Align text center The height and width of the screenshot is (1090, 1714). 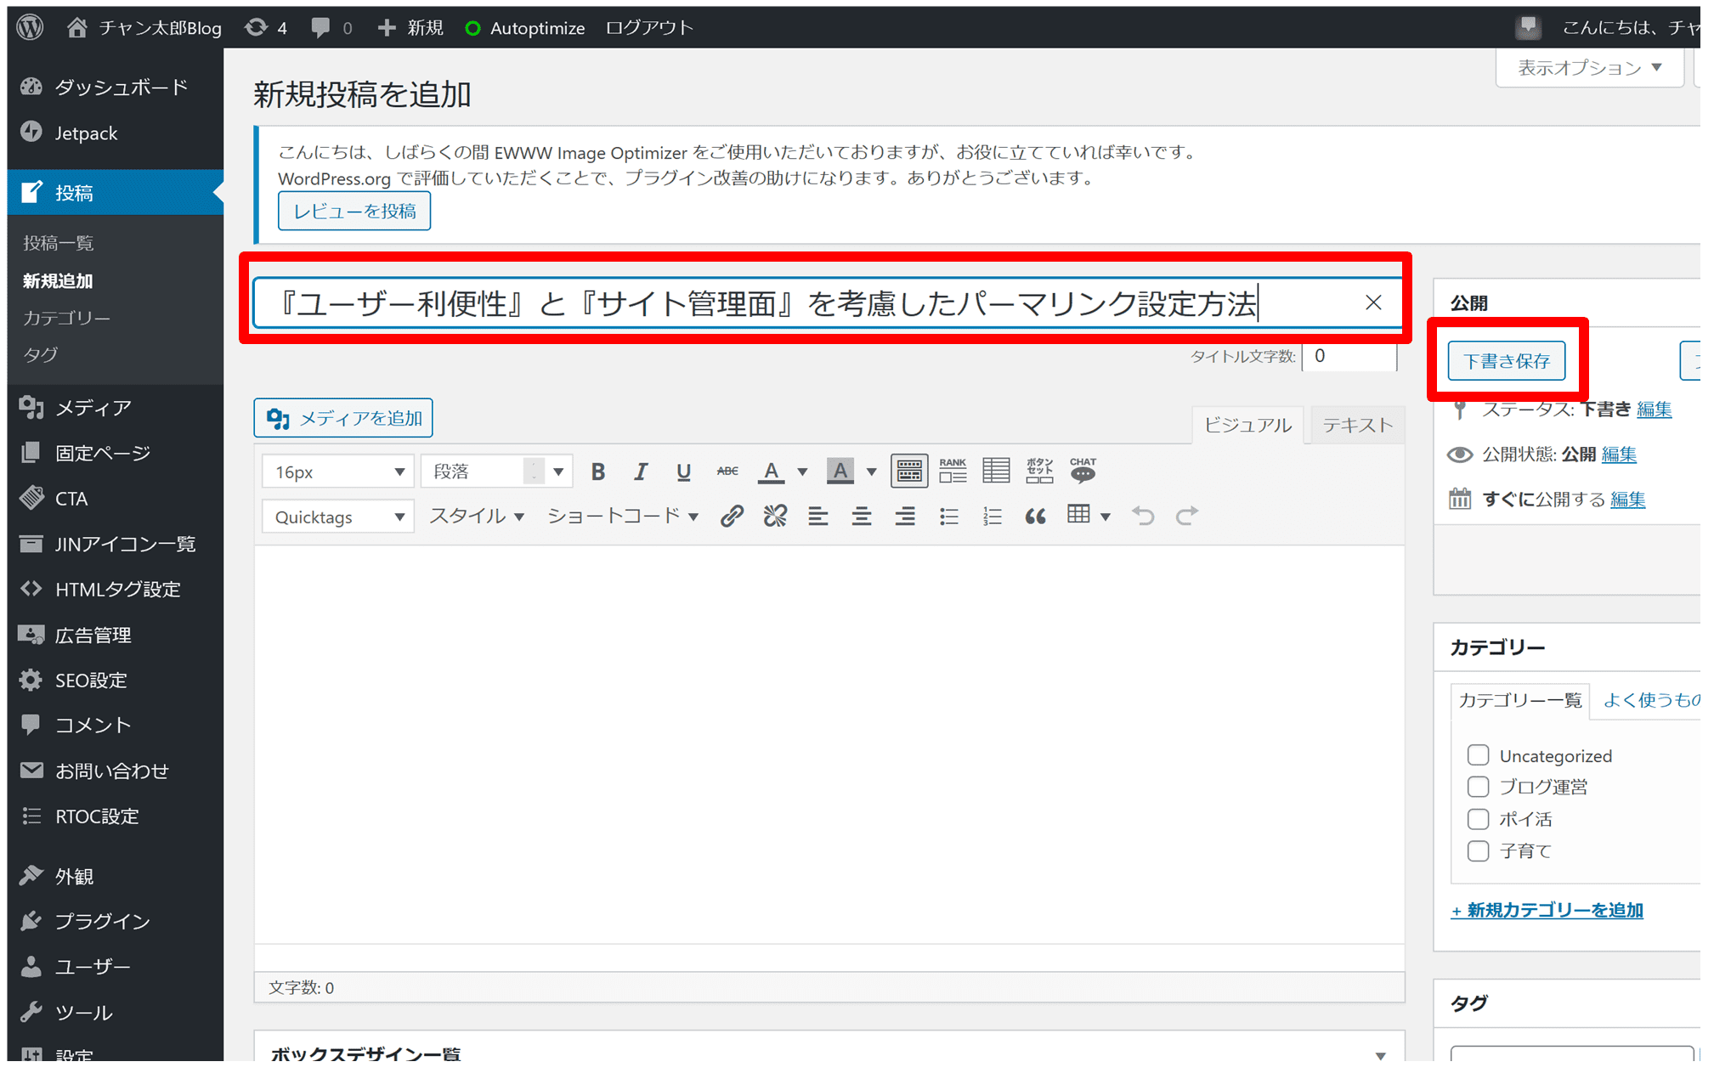click(x=862, y=516)
